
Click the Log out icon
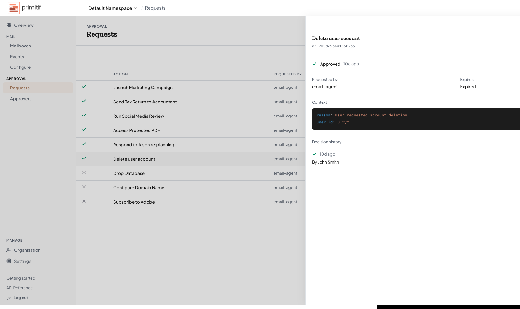(x=9, y=298)
